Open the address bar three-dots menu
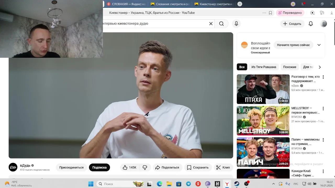 [264, 13]
